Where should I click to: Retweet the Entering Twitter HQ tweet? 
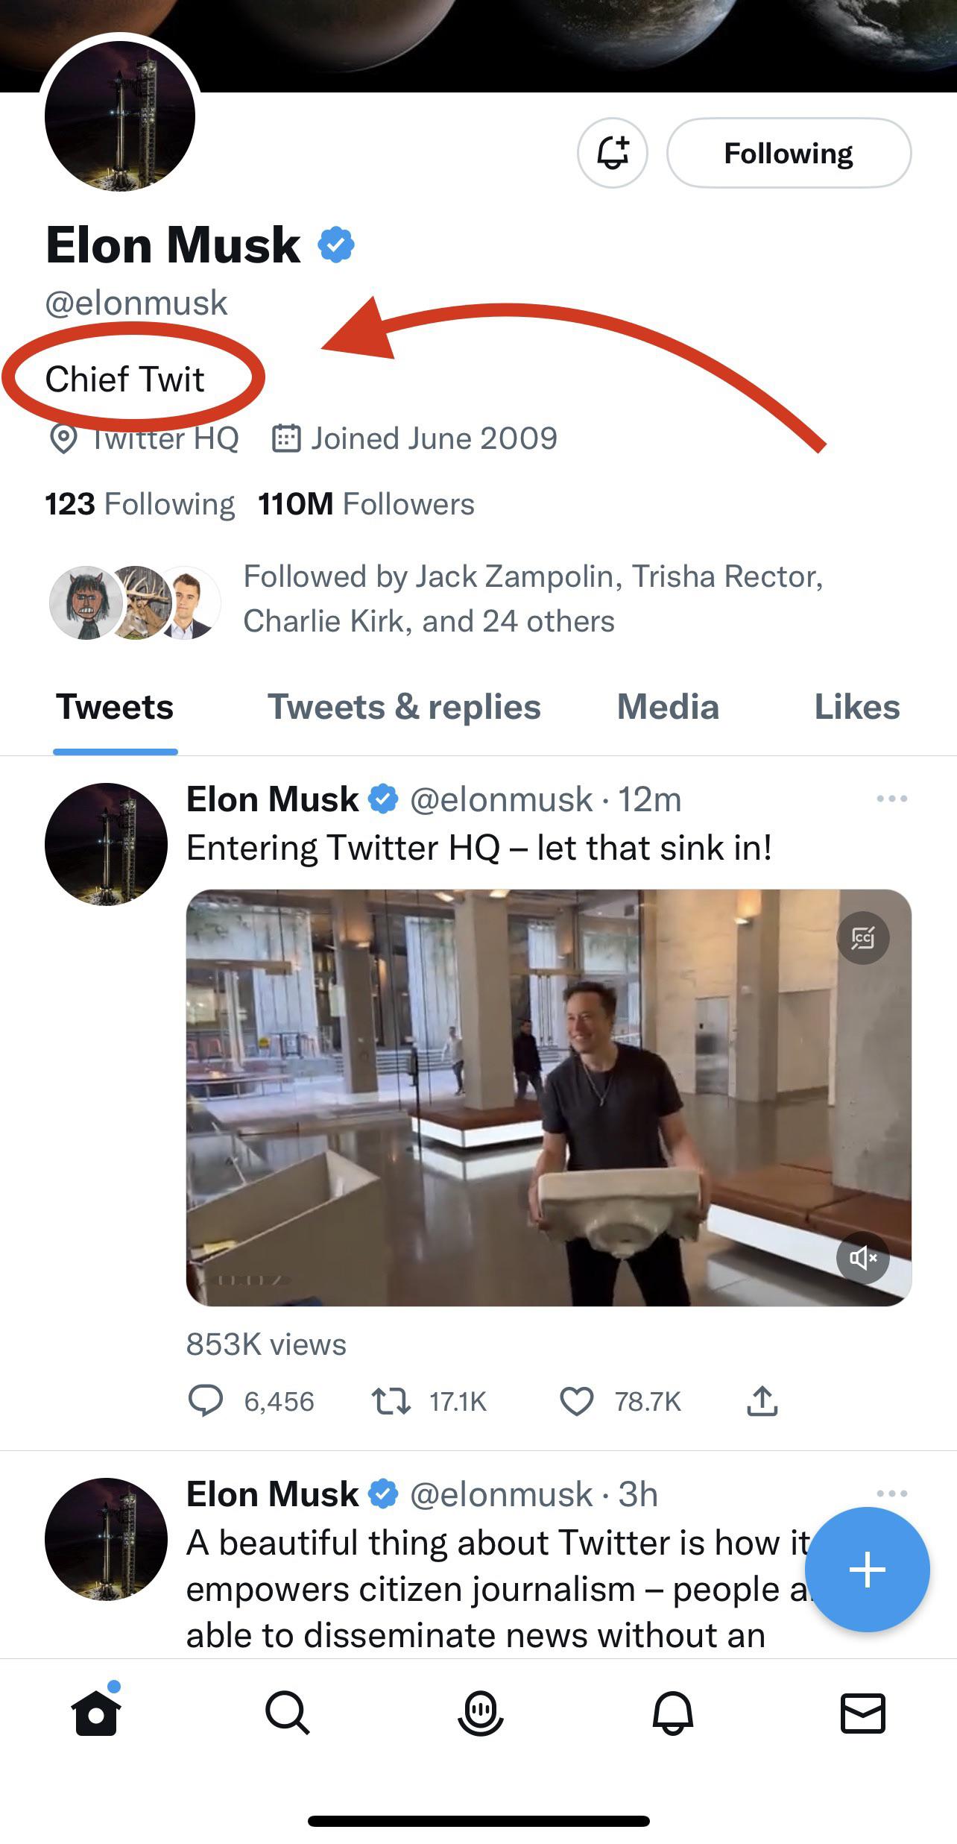[391, 1401]
